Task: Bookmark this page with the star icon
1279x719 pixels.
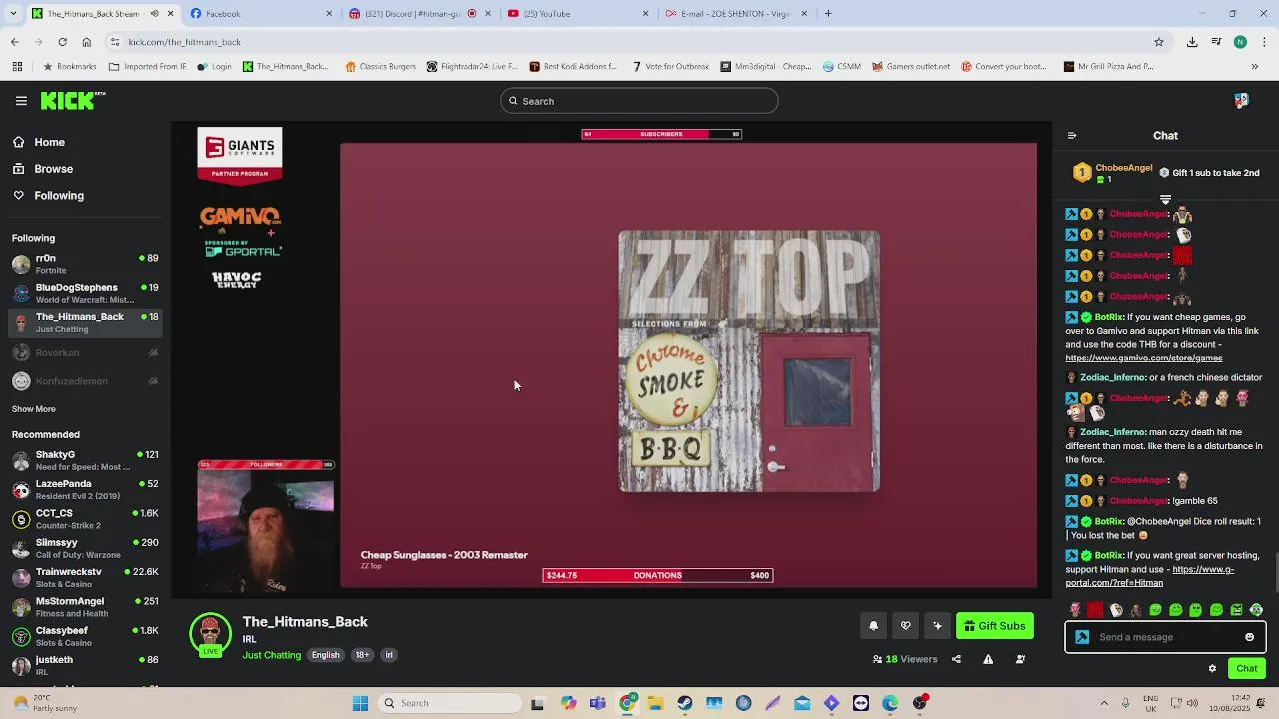Action: click(x=1159, y=42)
